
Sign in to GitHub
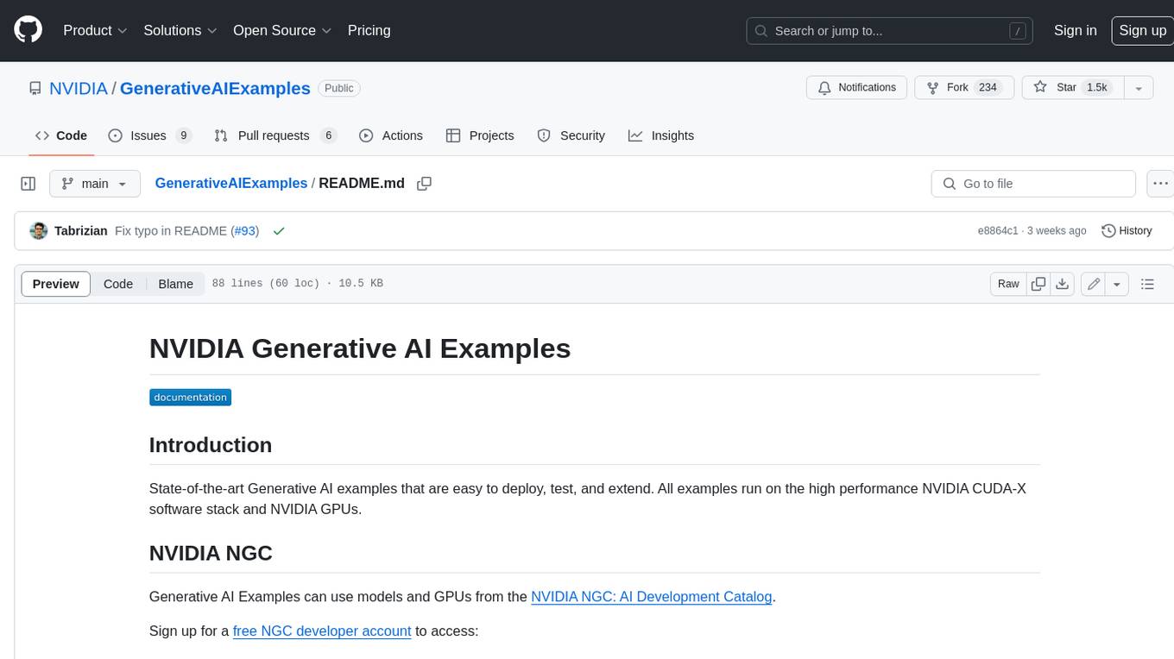click(x=1075, y=30)
